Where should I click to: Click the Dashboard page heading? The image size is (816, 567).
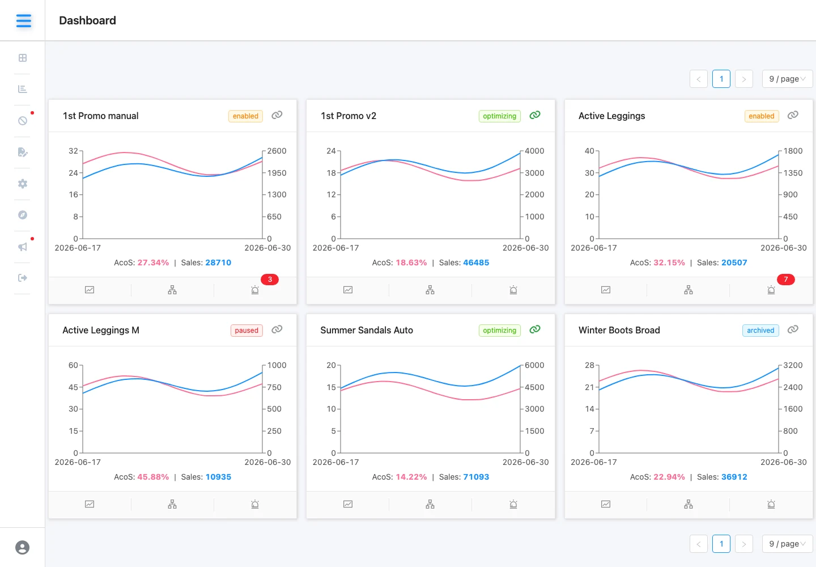click(88, 20)
